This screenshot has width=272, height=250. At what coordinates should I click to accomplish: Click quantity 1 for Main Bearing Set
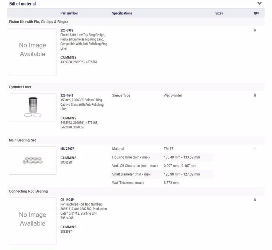[x=255, y=149]
